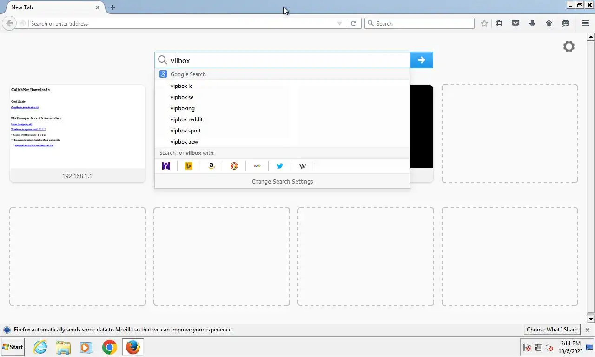Search vilbox with Twitter
Image resolution: width=595 pixels, height=357 pixels.
pyautogui.click(x=280, y=166)
